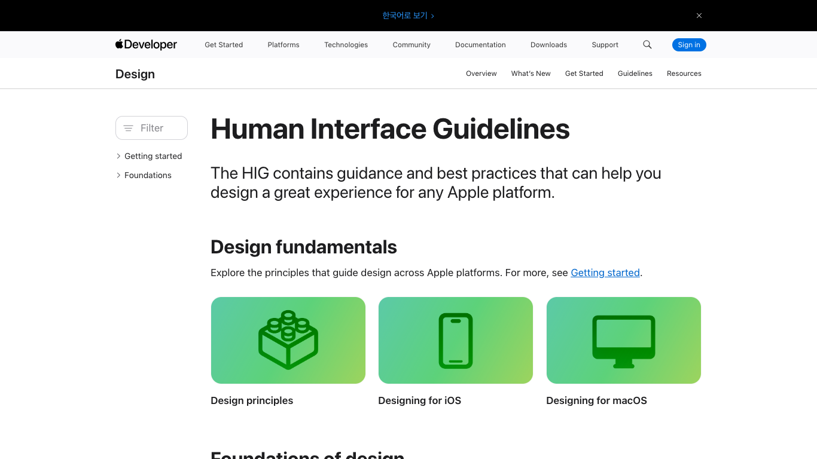
Task: Switch to the Guidelines tab
Action: pyautogui.click(x=635, y=74)
